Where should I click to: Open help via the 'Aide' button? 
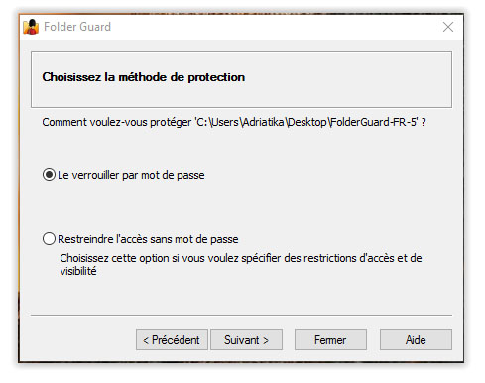416,340
